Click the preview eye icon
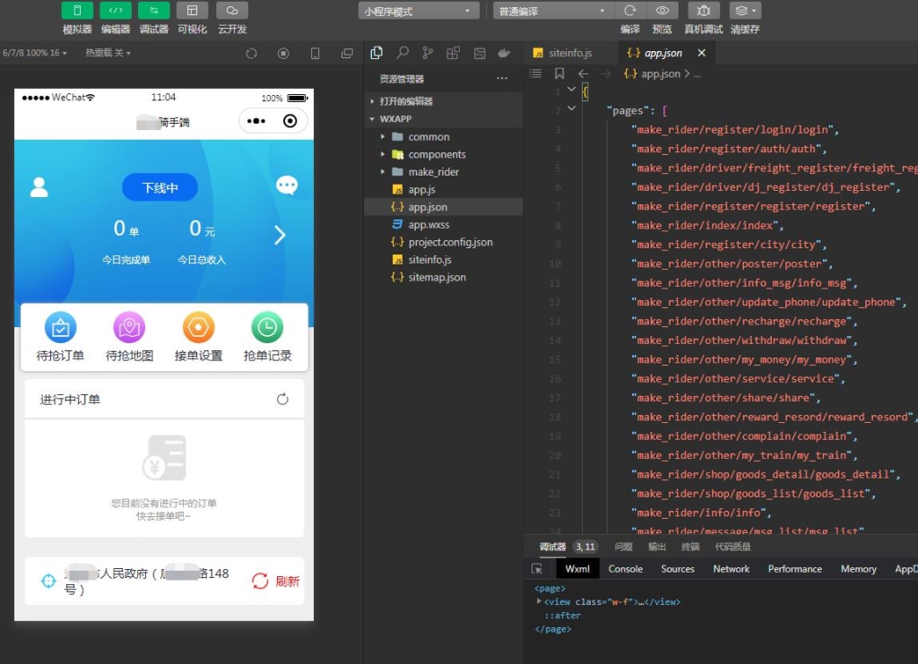Screen dimensions: 918x664 (x=663, y=11)
